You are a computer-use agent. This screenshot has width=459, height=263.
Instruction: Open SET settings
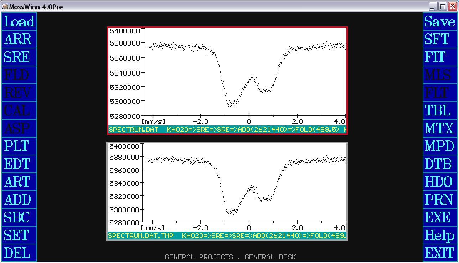(x=19, y=235)
